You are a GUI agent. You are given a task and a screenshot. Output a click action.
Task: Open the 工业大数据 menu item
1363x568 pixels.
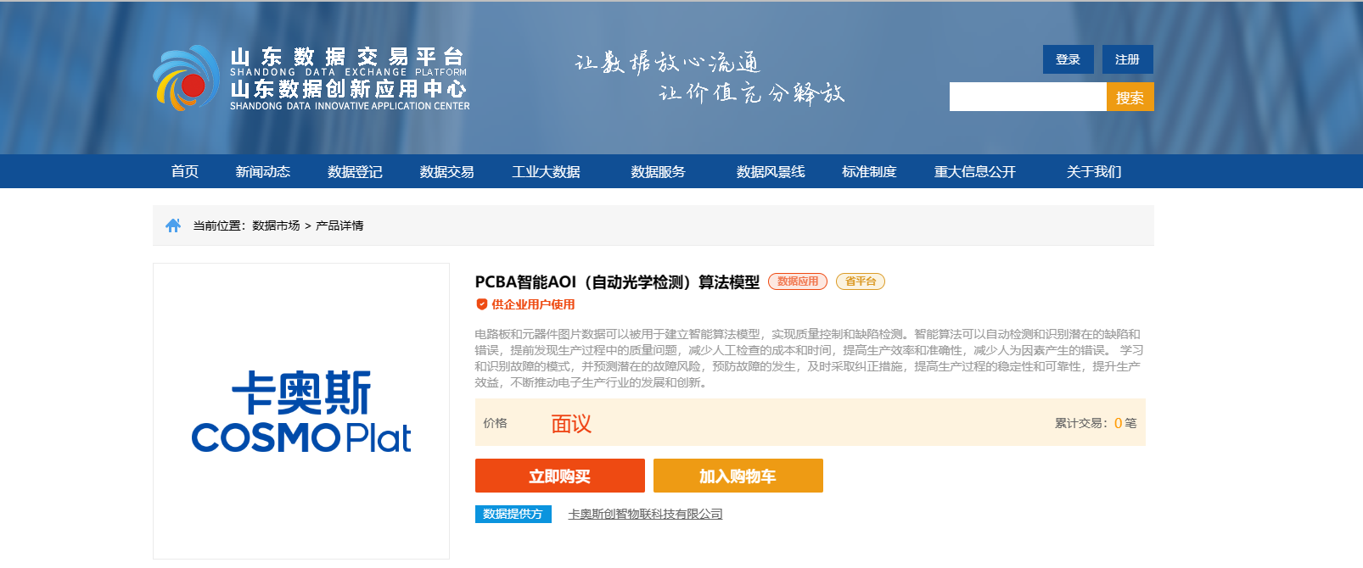(x=546, y=171)
